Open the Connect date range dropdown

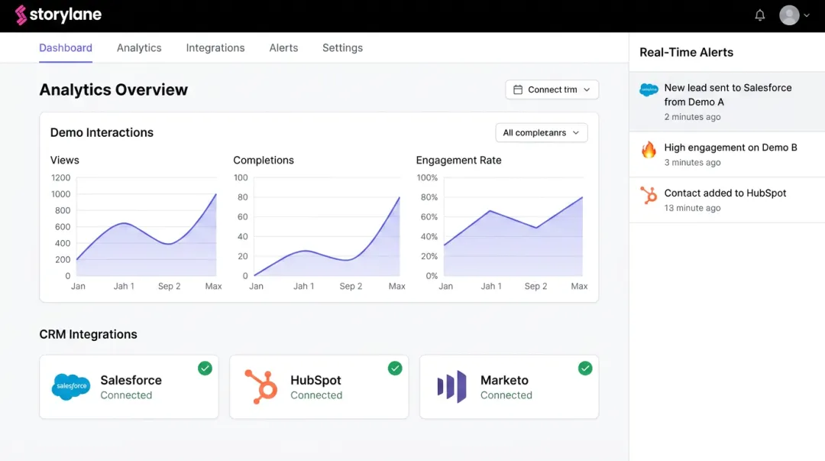(552, 89)
